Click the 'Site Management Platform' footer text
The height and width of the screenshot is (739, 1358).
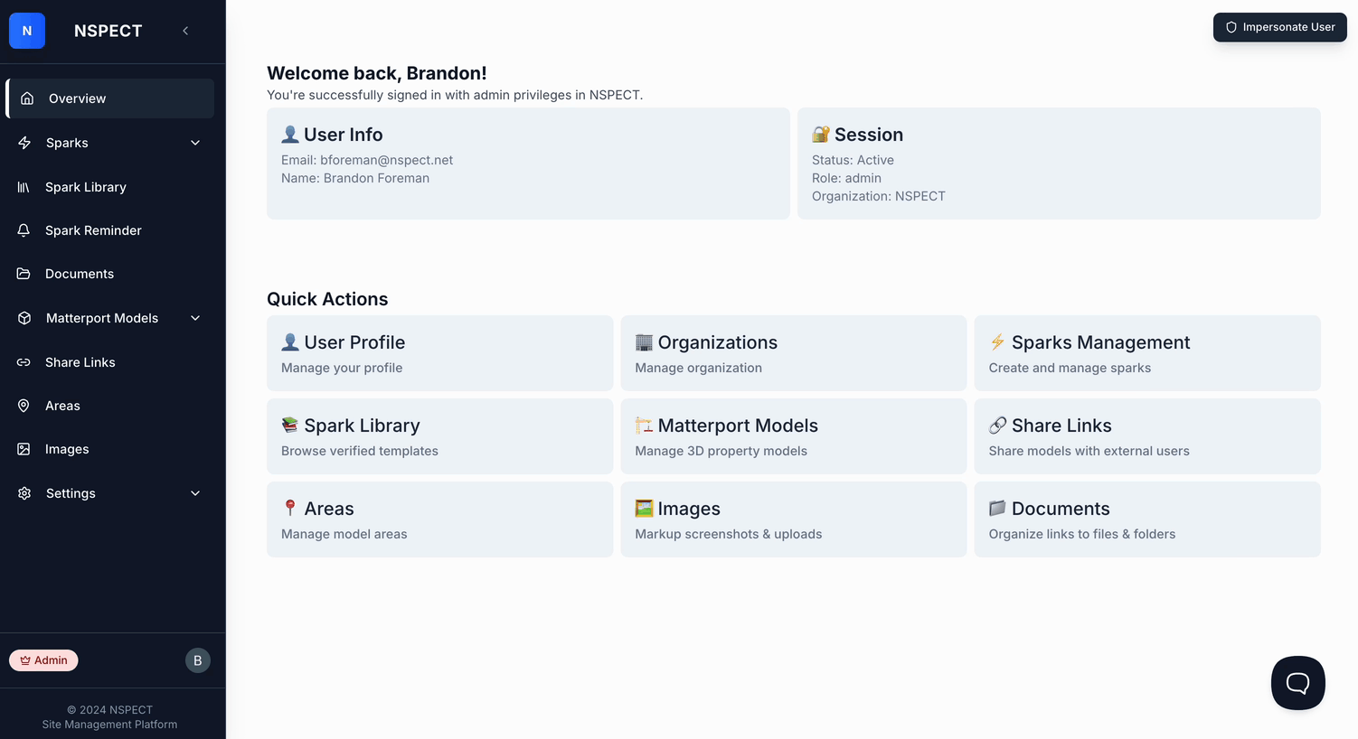coord(110,725)
